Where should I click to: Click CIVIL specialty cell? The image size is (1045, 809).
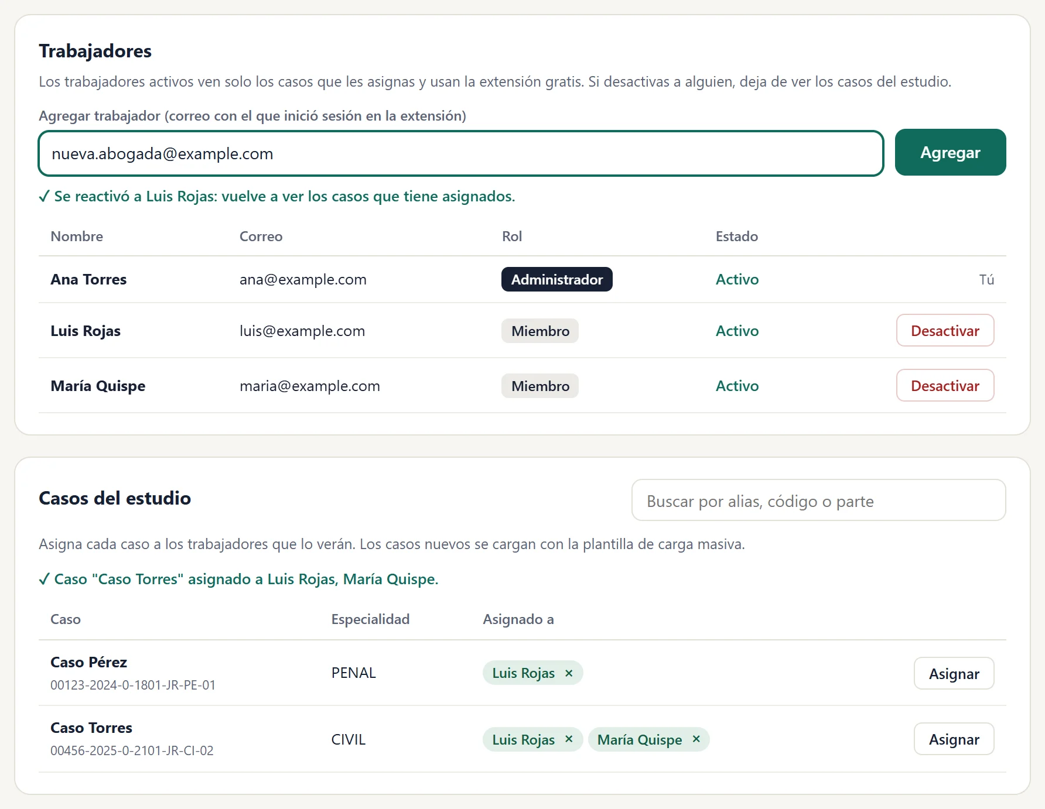point(349,739)
